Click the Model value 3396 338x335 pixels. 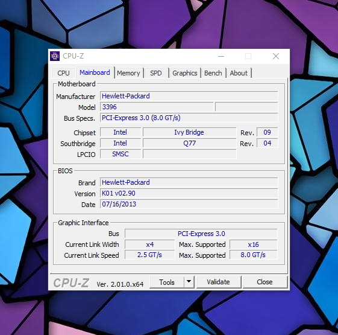pos(157,107)
